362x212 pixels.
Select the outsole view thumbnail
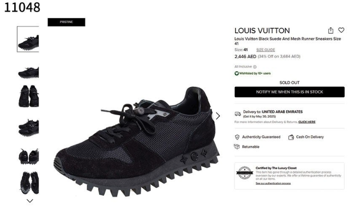tap(29, 183)
